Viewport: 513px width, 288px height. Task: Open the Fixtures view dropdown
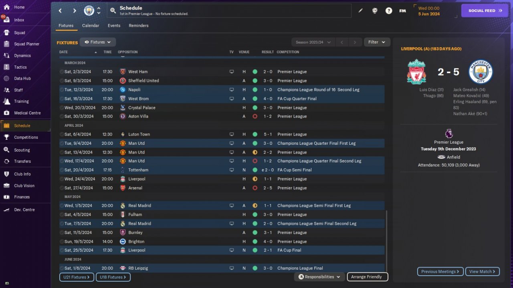pyautogui.click(x=98, y=42)
